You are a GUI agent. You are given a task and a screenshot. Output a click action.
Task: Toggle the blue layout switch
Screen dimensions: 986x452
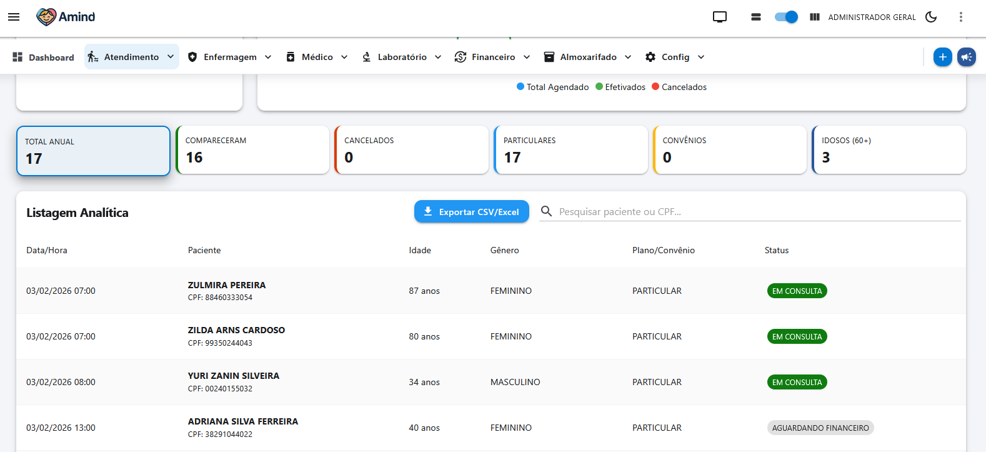(x=786, y=17)
